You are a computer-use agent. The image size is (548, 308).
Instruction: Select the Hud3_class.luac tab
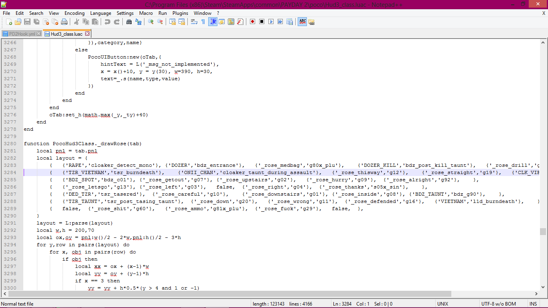click(67, 34)
